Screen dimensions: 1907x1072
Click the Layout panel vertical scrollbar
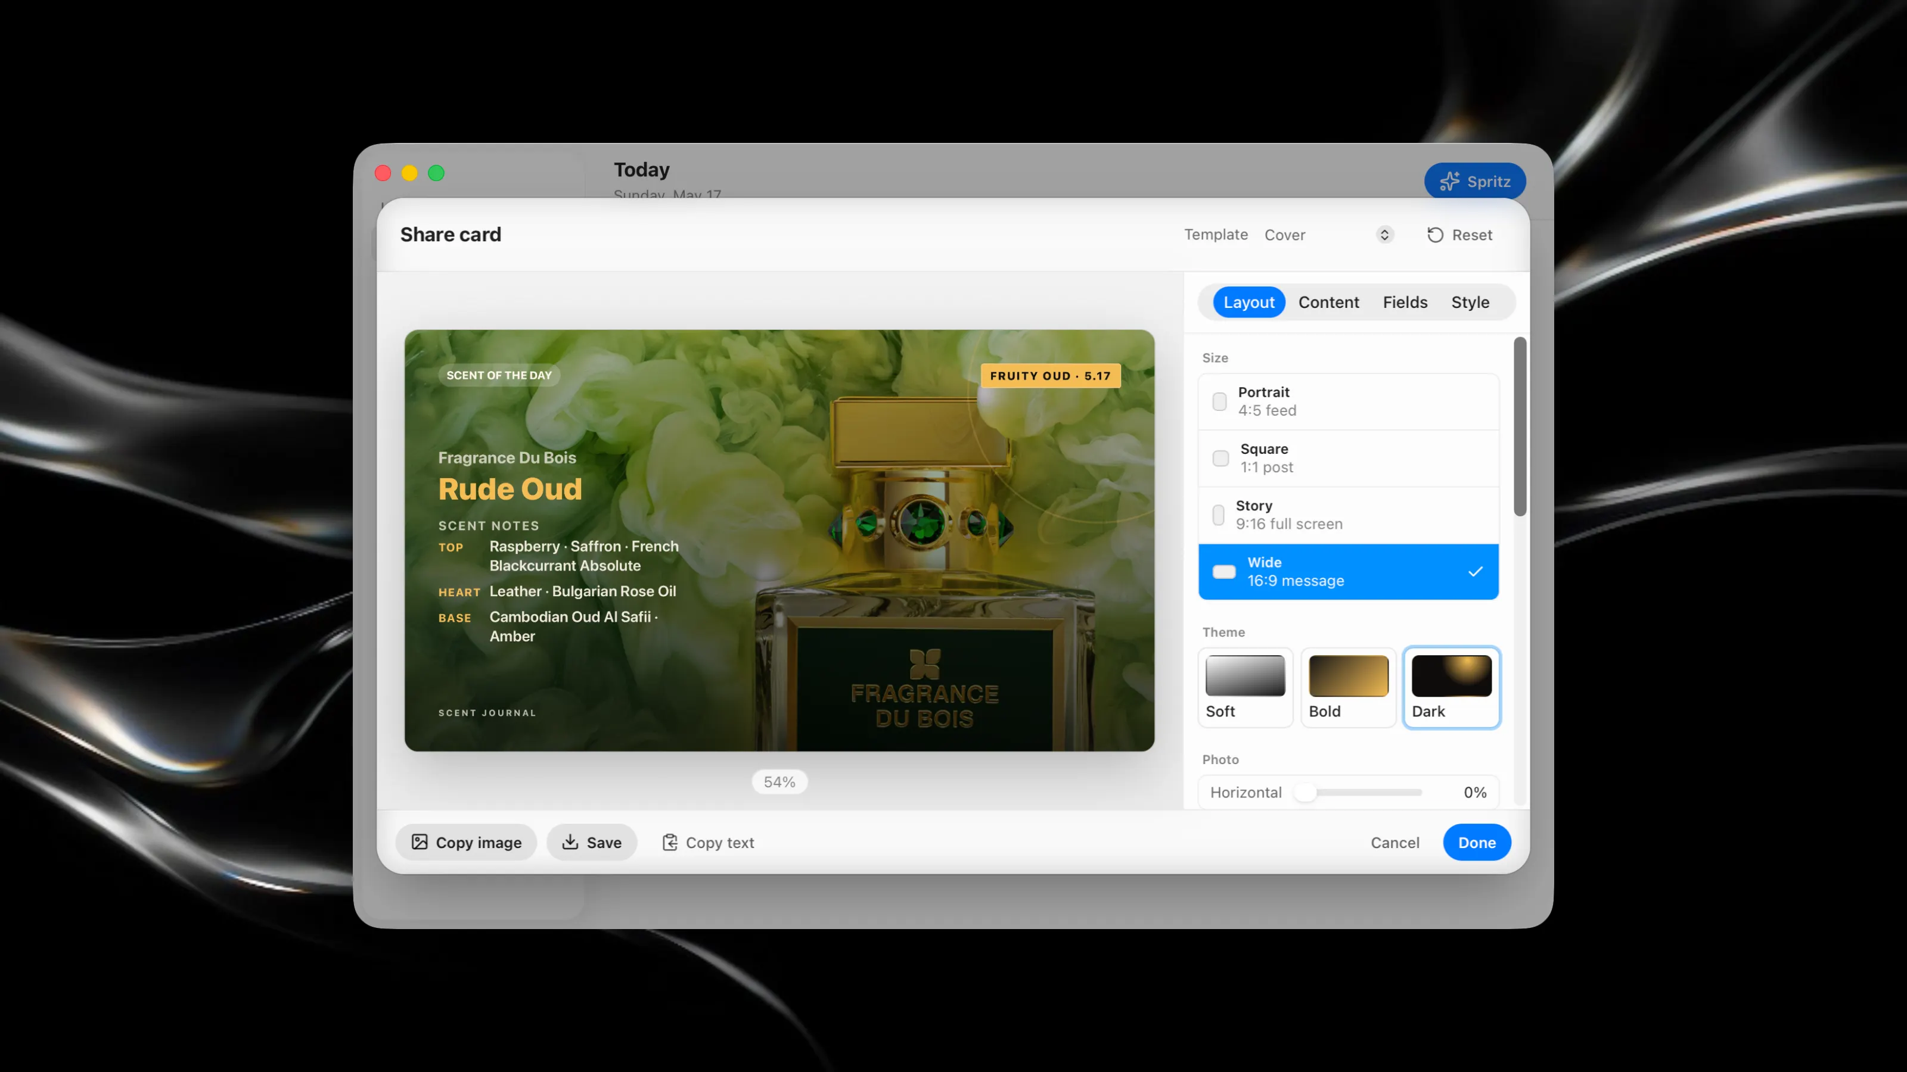coord(1520,427)
